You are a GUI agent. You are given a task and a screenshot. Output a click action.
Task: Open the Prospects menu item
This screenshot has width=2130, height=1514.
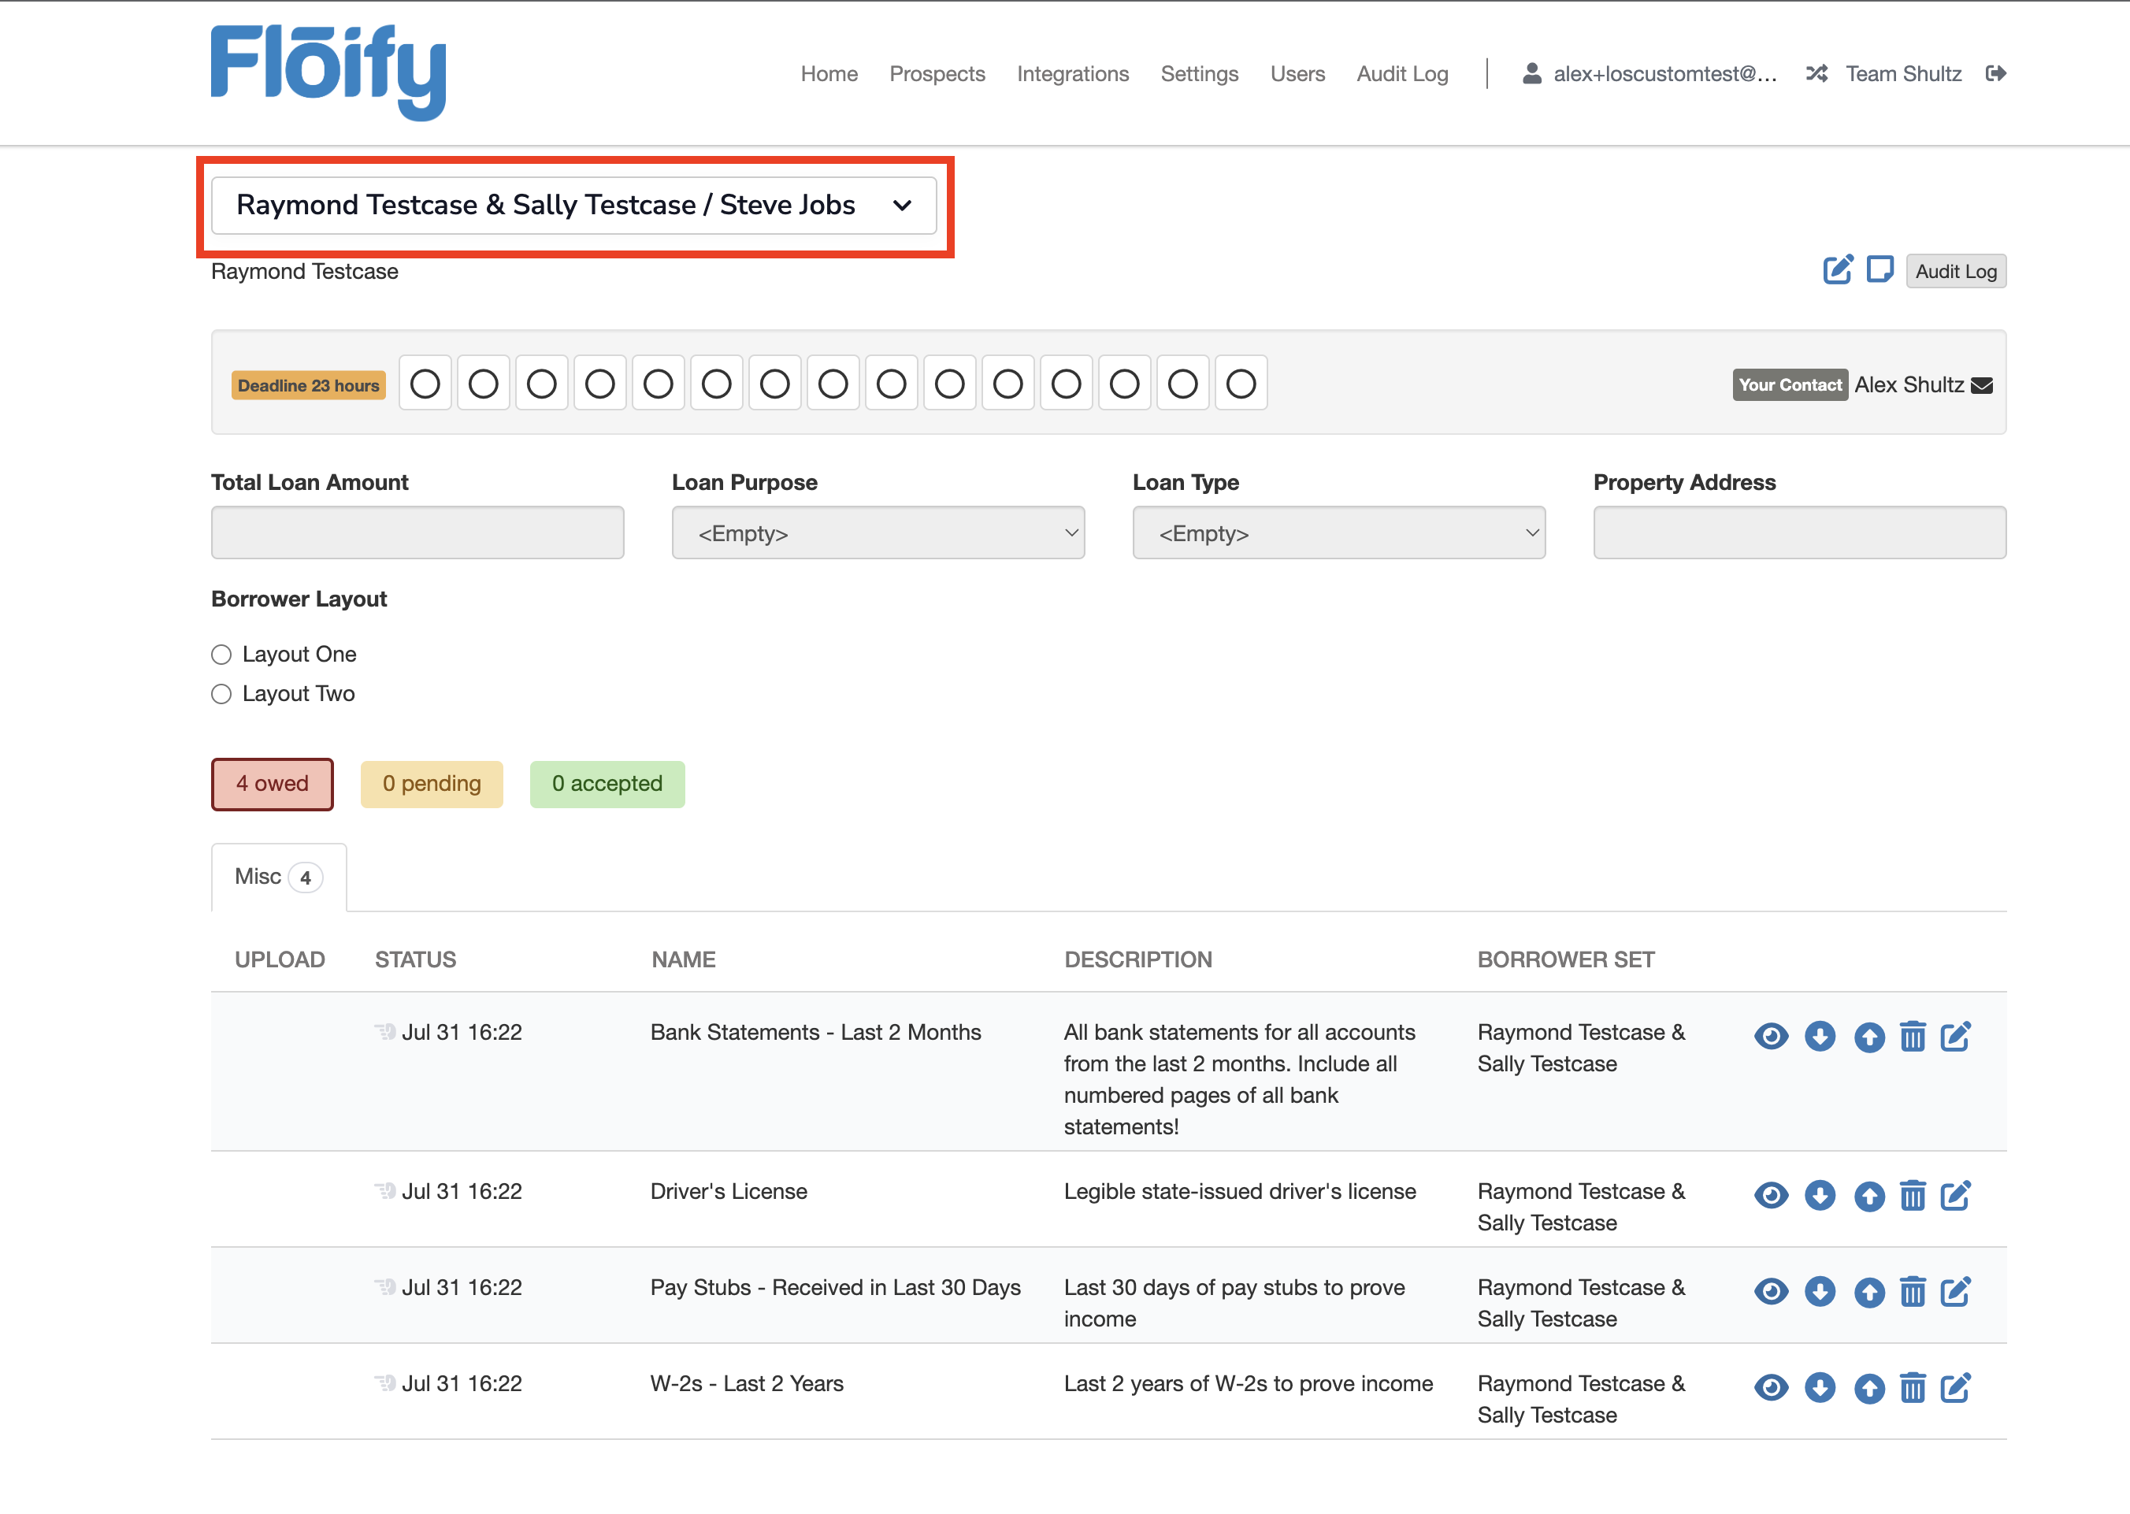pos(937,73)
